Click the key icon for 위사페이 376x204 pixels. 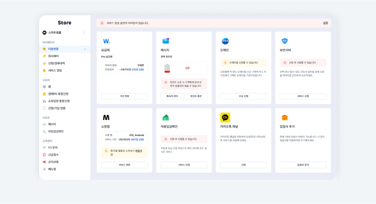44,56
